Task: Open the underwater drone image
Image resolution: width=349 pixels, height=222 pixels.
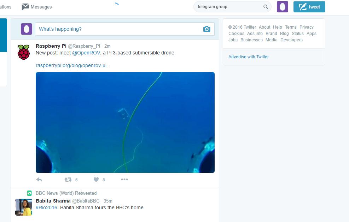Action: click(x=125, y=122)
